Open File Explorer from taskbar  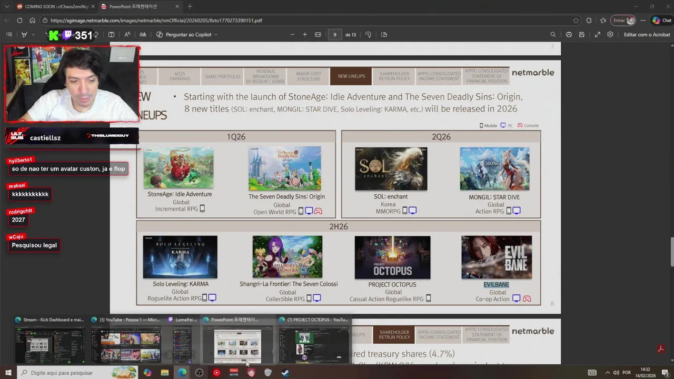164,373
